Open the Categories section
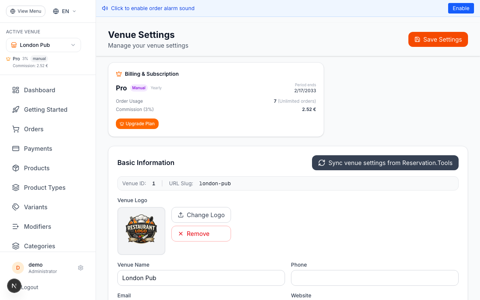 pyautogui.click(x=39, y=246)
